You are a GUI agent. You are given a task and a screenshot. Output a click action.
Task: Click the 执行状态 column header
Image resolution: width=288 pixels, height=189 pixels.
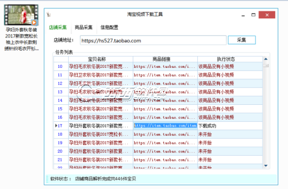point(230,59)
